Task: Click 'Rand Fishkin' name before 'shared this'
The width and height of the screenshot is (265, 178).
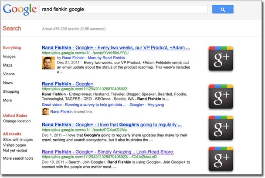Action: click(x=61, y=112)
